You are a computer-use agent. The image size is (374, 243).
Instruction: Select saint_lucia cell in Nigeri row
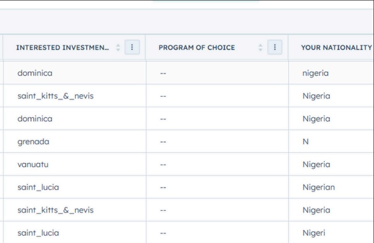coord(75,232)
